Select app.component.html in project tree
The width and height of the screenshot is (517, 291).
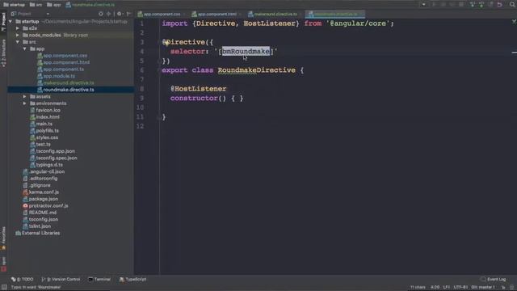tap(66, 62)
